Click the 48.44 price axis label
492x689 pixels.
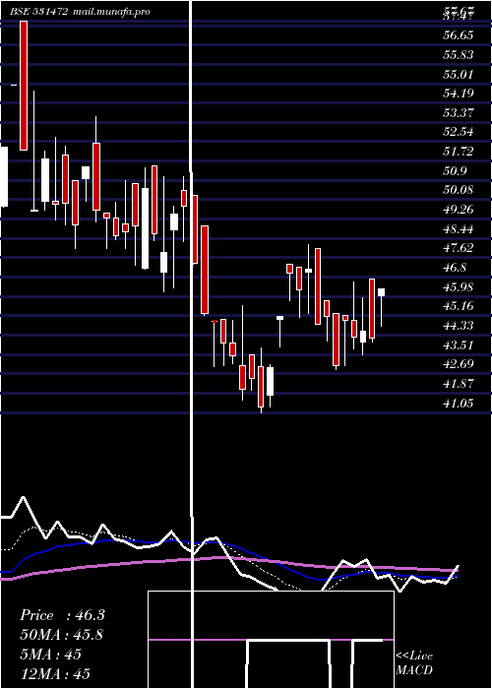click(x=459, y=229)
